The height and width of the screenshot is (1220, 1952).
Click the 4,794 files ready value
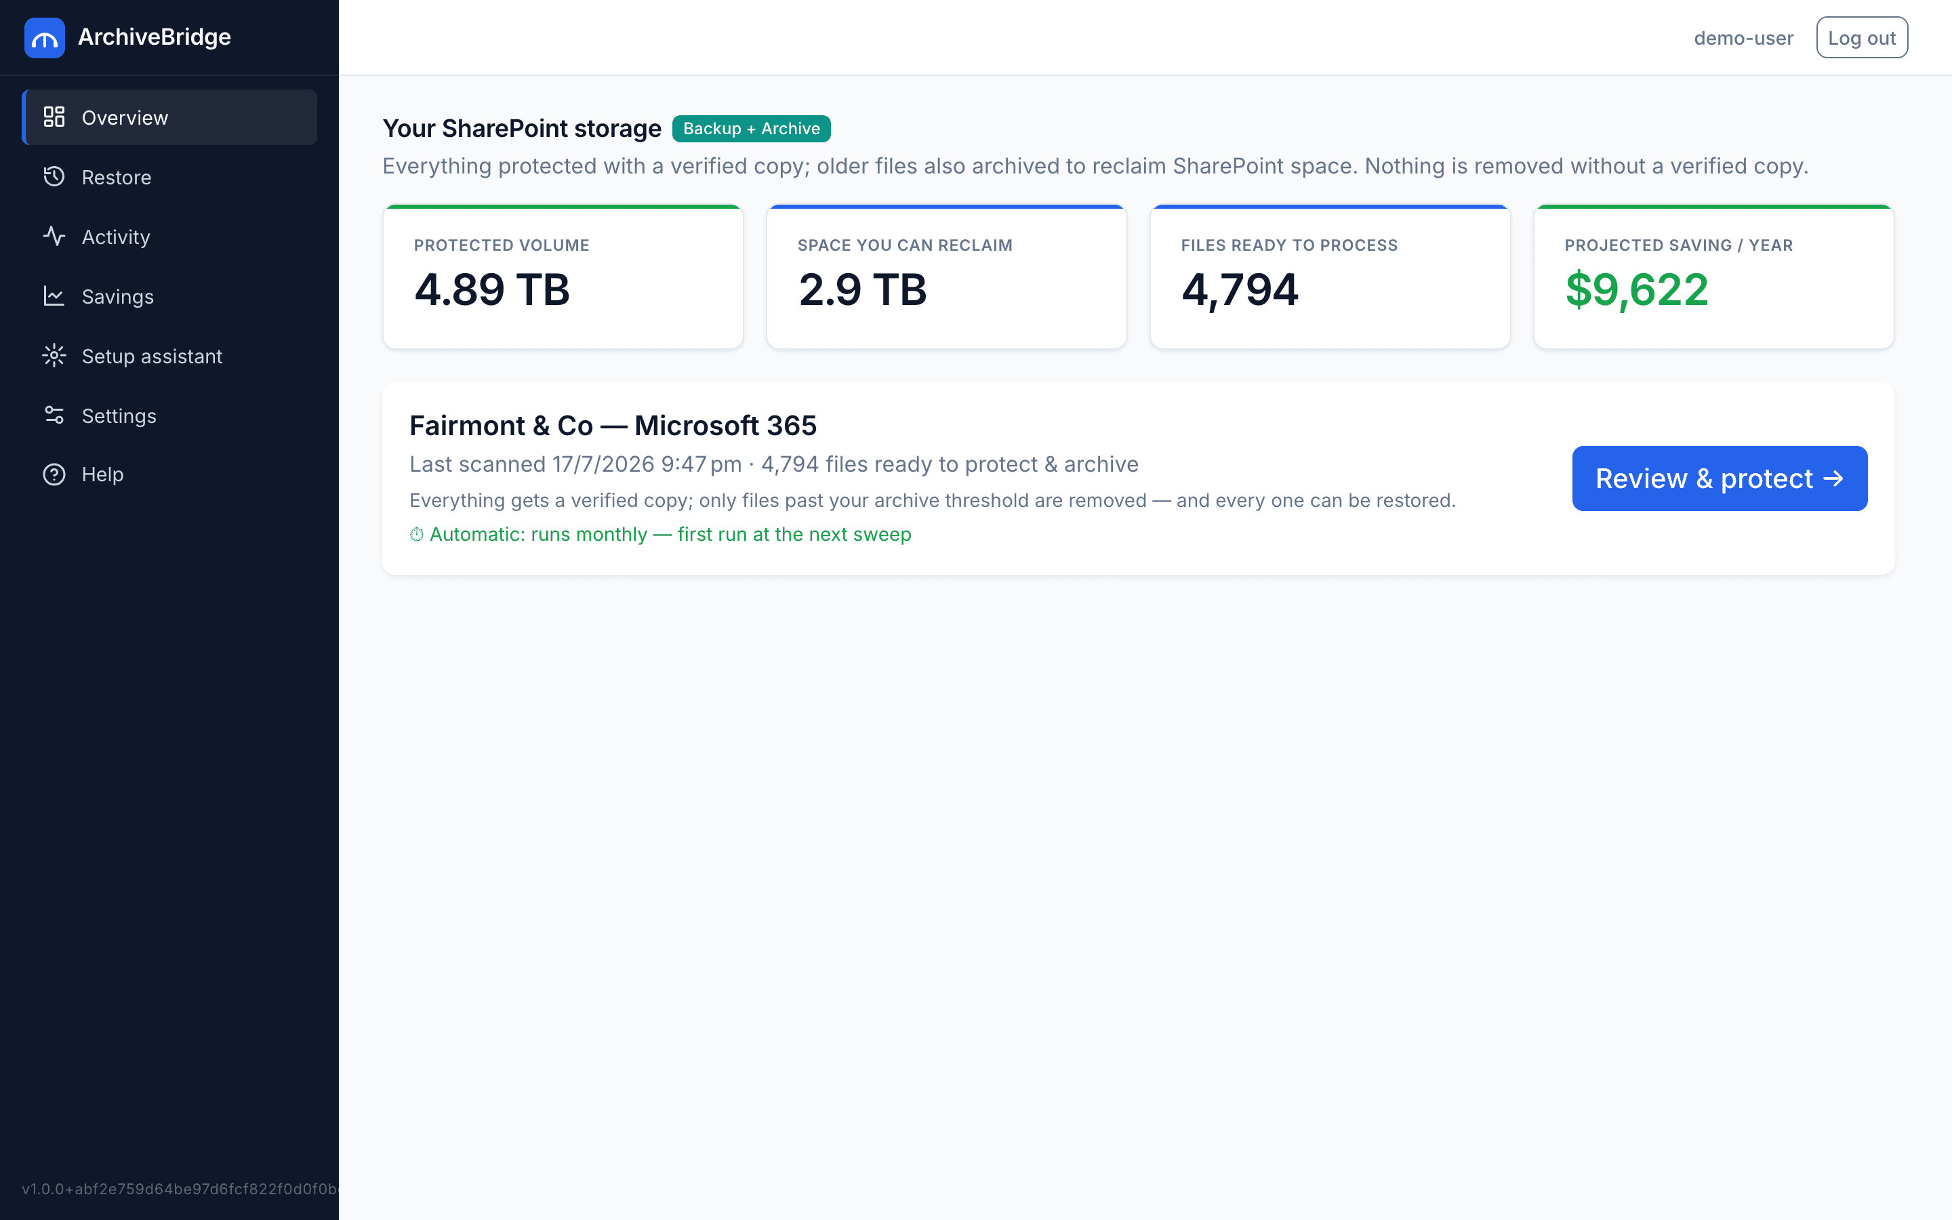[x=1240, y=289]
